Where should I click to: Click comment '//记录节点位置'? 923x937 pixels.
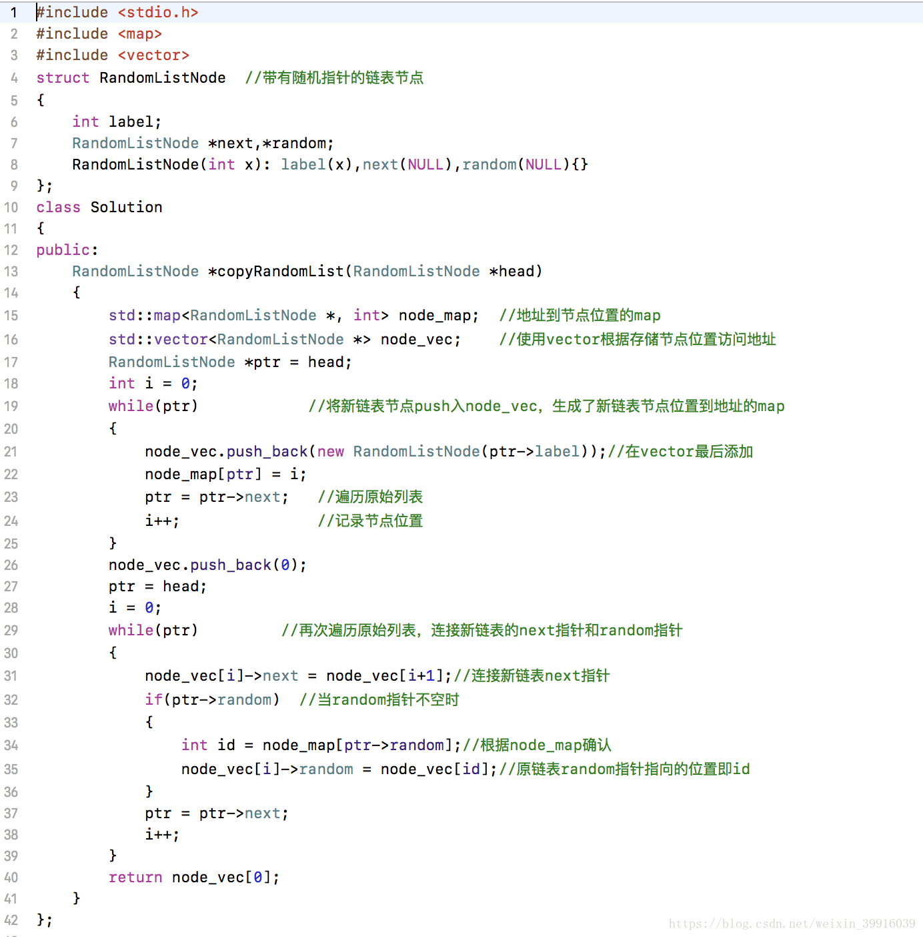point(370,521)
